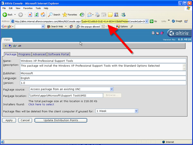The width and height of the screenshot is (193, 145).
Task: Click the arrow-back icon in gray toolbar
Action: click(x=20, y=46)
